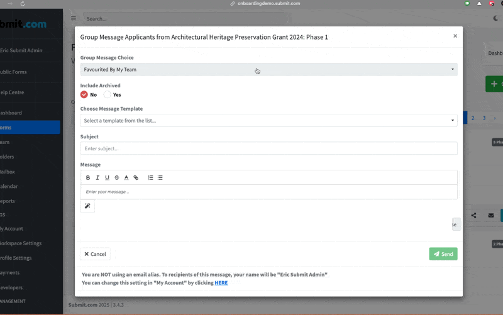
Task: Click the top Search field
Action: (x=185, y=19)
